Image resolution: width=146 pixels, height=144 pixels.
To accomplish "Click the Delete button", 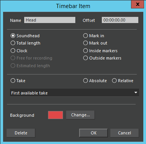I will [21, 133].
